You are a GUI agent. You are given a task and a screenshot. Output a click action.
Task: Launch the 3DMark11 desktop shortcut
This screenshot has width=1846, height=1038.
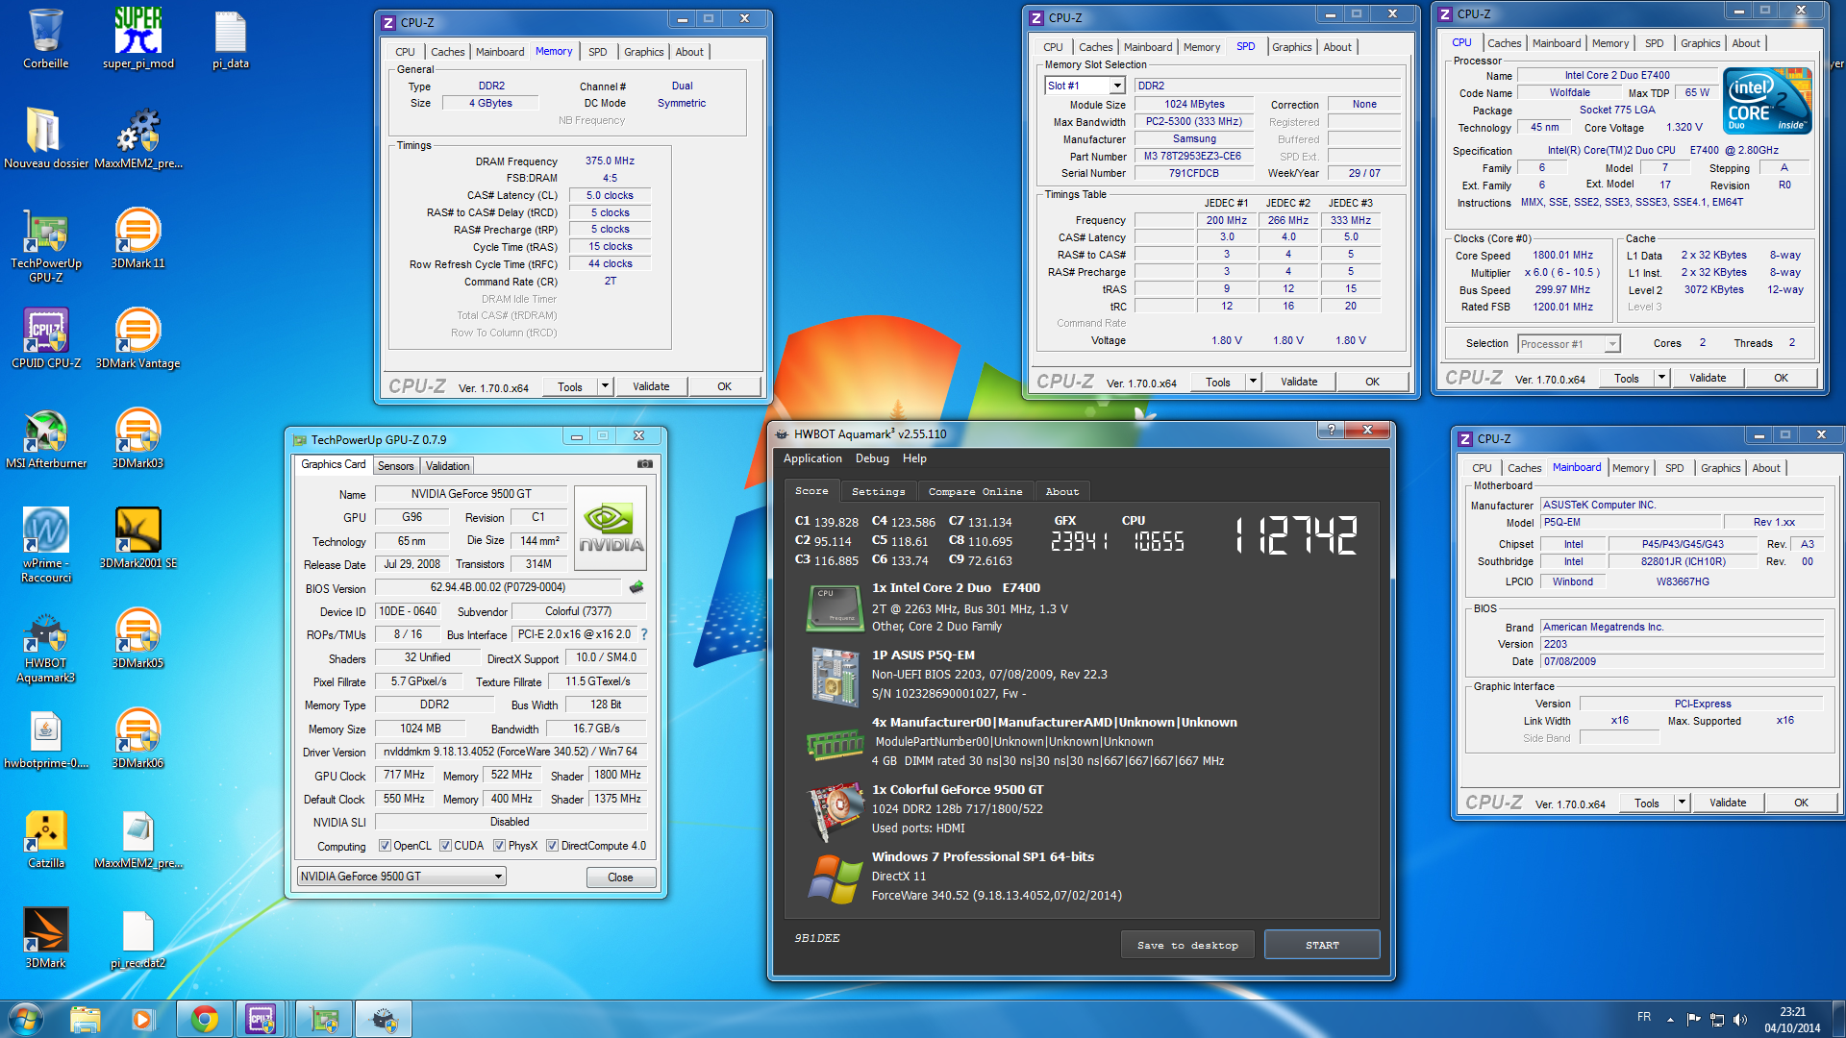click(x=138, y=239)
